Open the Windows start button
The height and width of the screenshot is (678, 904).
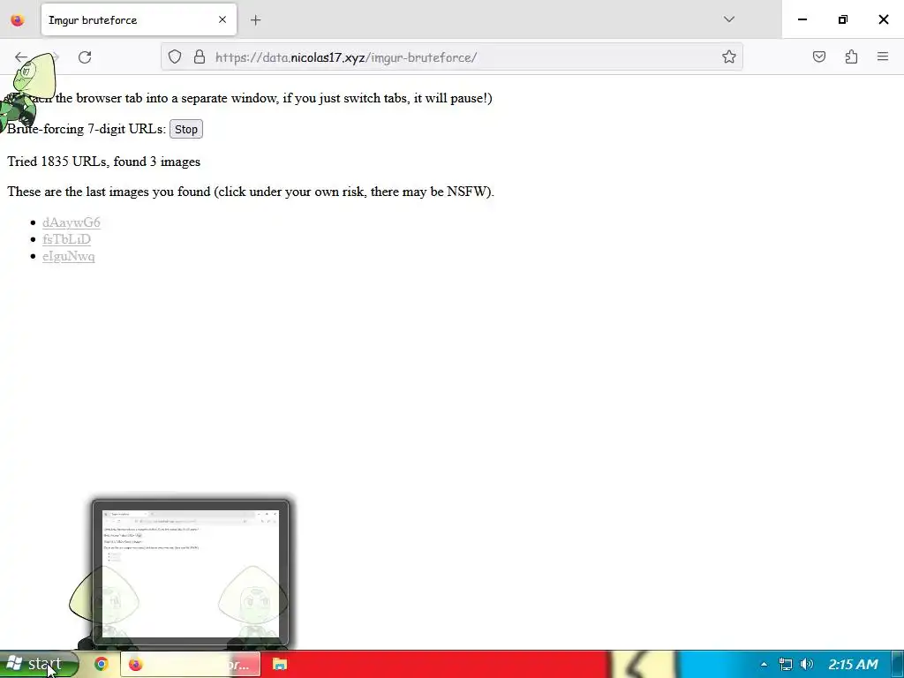coord(38,664)
